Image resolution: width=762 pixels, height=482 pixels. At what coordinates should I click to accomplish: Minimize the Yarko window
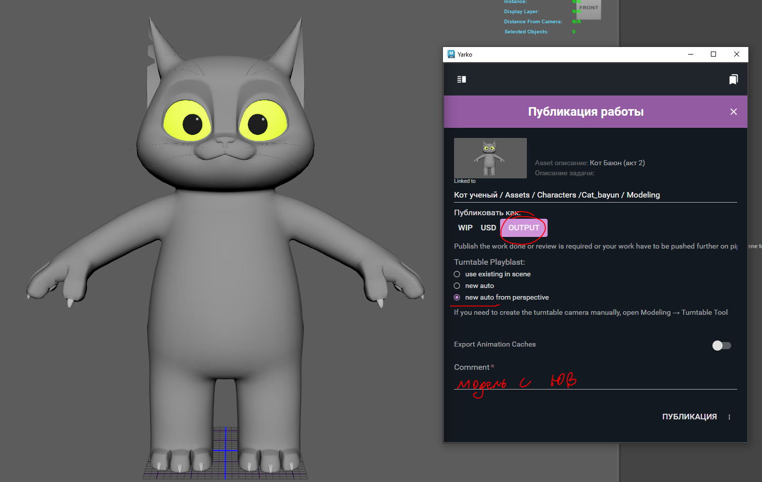(x=691, y=54)
